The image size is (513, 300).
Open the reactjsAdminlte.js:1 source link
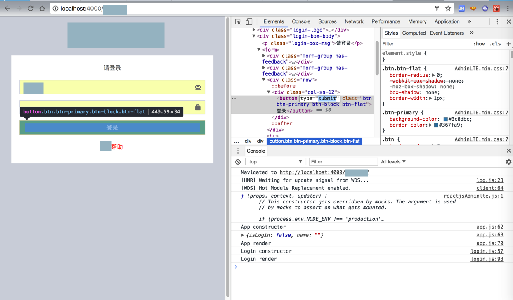click(473, 196)
